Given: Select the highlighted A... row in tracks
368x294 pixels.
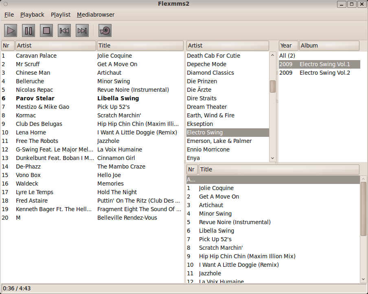Looking at the screenshot, I should pyautogui.click(x=273, y=179).
